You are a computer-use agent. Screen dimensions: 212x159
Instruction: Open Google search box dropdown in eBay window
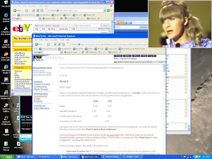pos(40,19)
